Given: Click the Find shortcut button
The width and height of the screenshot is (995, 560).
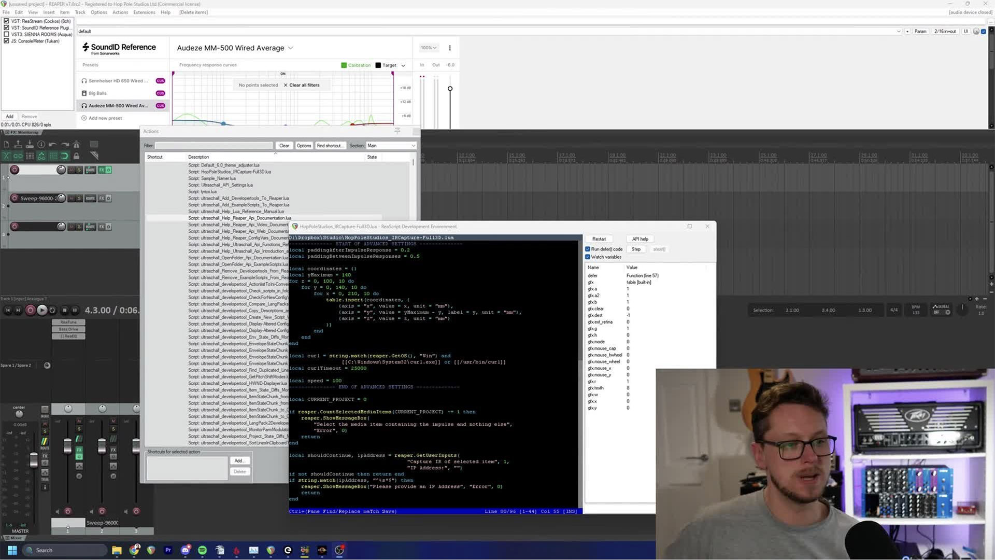Looking at the screenshot, I should click(x=329, y=146).
